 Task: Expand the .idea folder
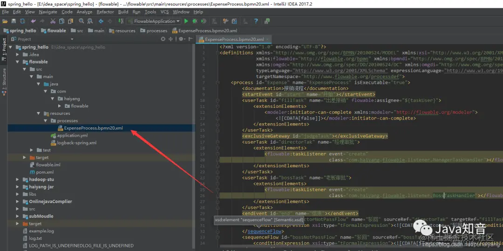tap(17, 54)
